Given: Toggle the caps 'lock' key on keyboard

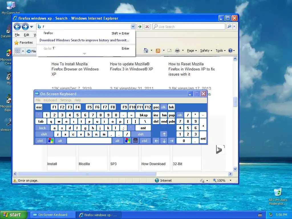Looking at the screenshot, I should point(42,128).
